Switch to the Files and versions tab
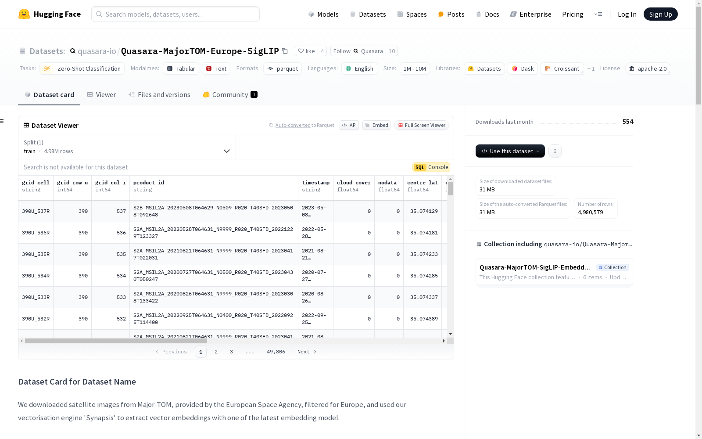Screen dimensions: 702x439 [159, 95]
